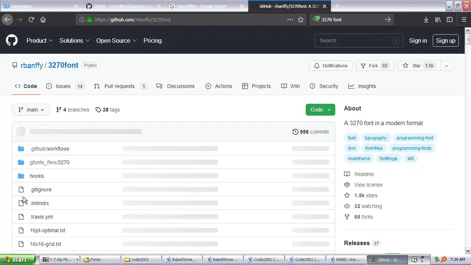
Task: Click programming-font topic tag
Action: 415,138
